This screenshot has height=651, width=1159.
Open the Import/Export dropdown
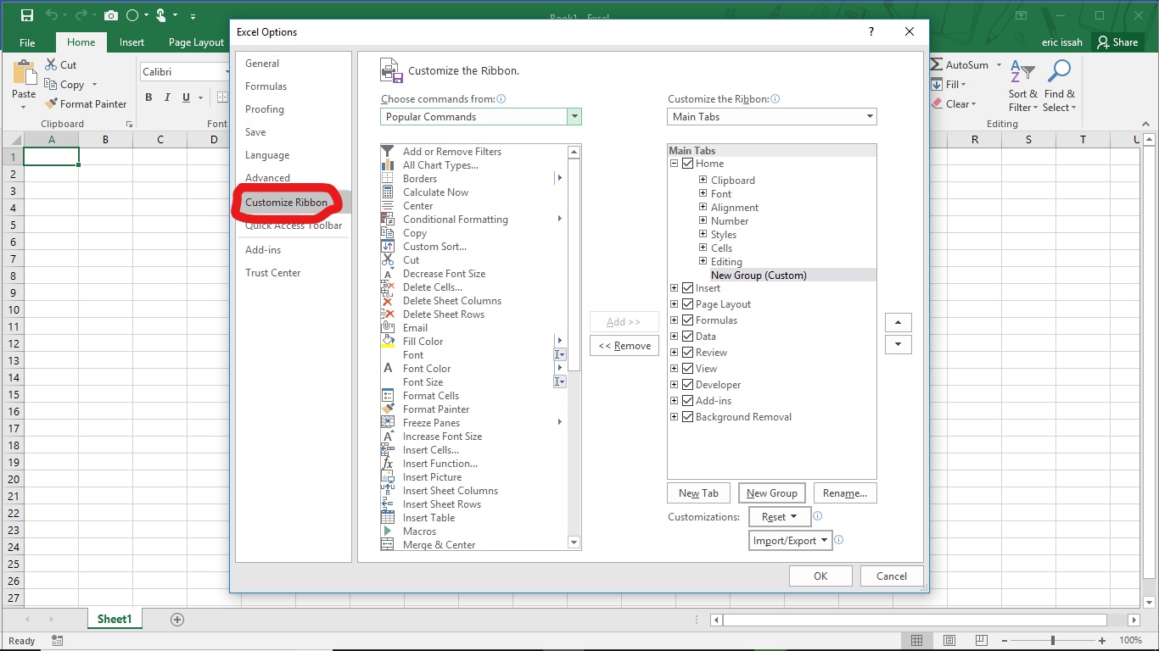[x=791, y=541]
